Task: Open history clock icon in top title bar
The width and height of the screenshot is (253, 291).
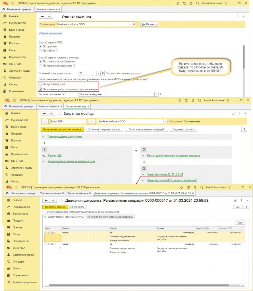Action: [185, 3]
